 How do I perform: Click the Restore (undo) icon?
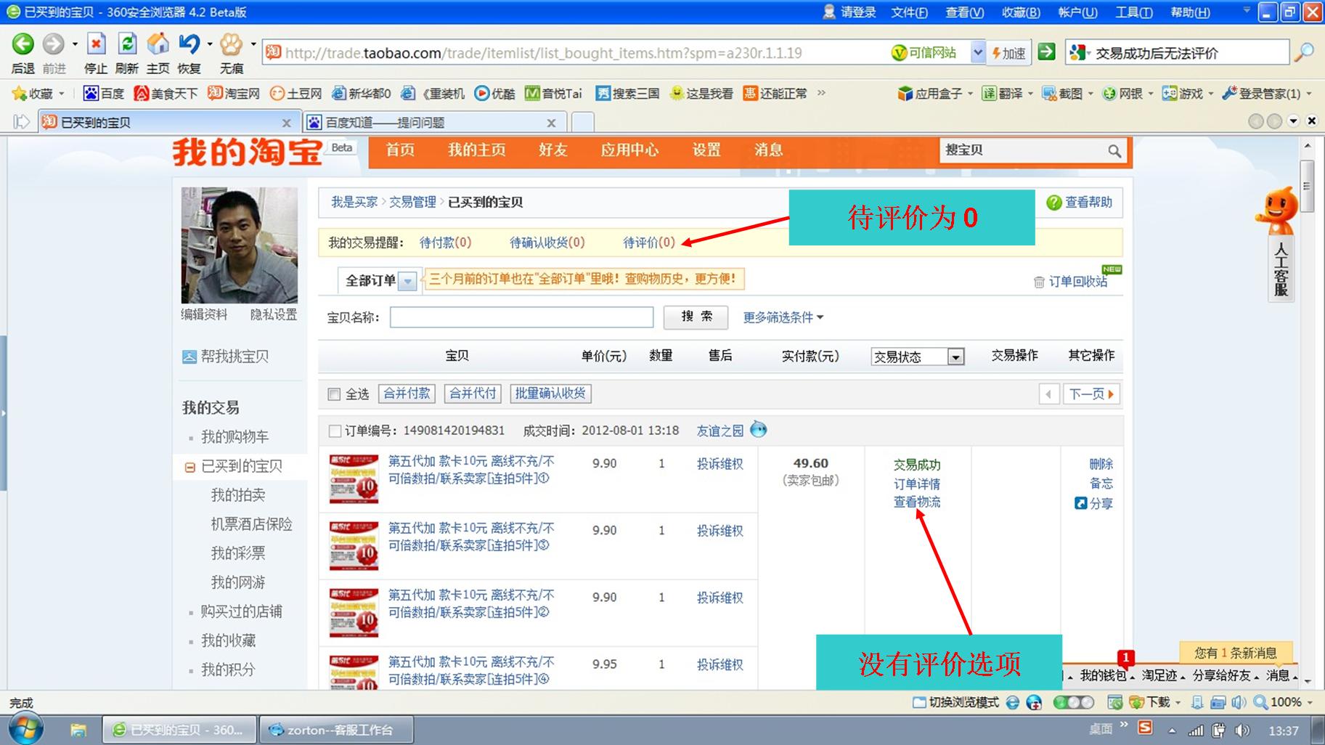[189, 44]
